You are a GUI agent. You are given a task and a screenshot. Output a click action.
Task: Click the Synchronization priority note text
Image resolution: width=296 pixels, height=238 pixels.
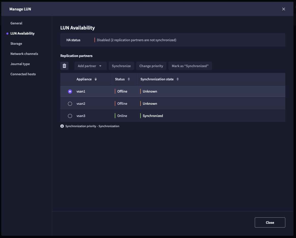point(92,126)
